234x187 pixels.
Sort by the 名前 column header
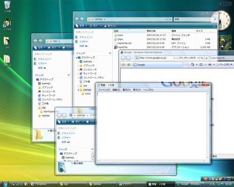[x=129, y=31]
